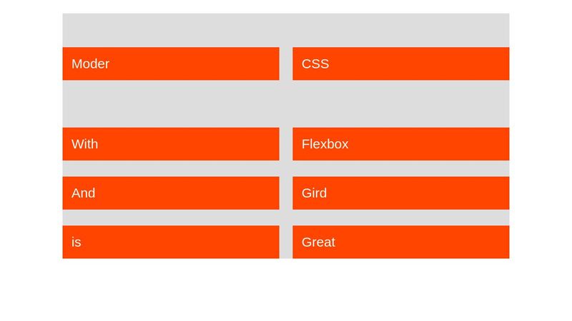
Task: Click white margin right of CSS box
Action: click(x=541, y=63)
